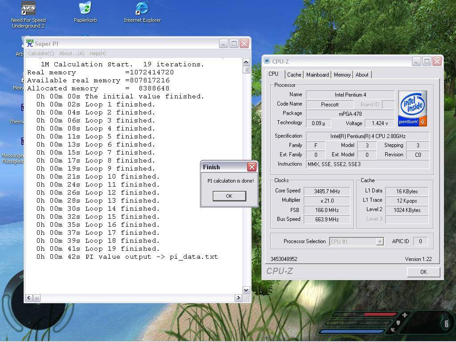Click the line '1M Calculation Start. 19 iterations.'
Image resolution: width=456 pixels, height=342 pixels.
pos(122,64)
